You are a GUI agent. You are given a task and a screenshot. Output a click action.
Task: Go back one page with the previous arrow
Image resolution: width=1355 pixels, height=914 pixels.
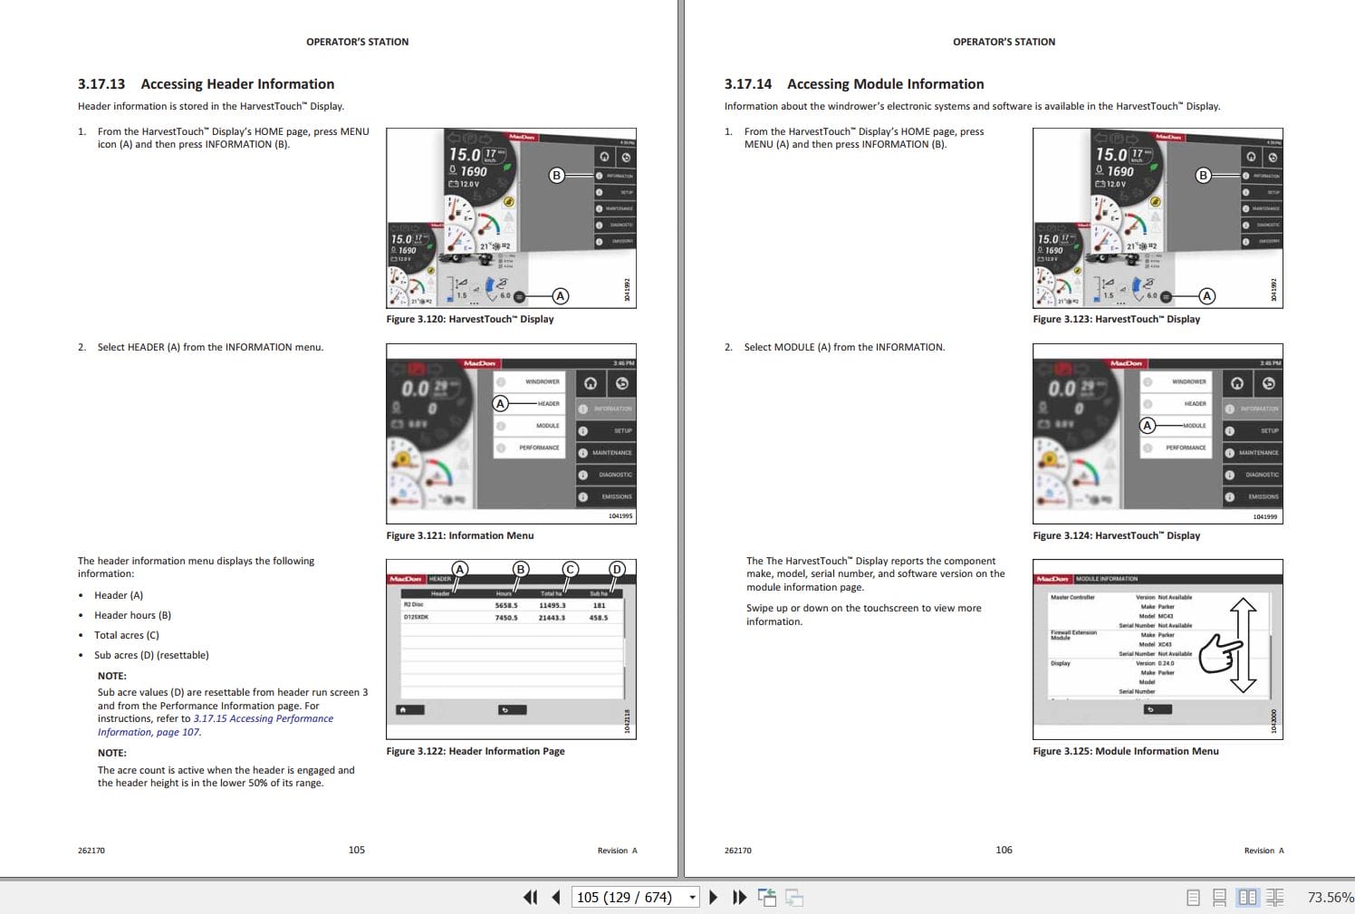coord(553,897)
